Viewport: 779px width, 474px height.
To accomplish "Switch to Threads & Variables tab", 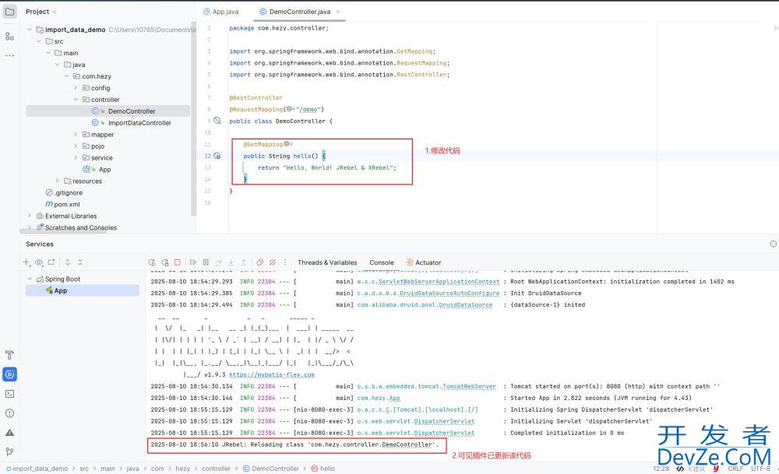I will (x=327, y=262).
